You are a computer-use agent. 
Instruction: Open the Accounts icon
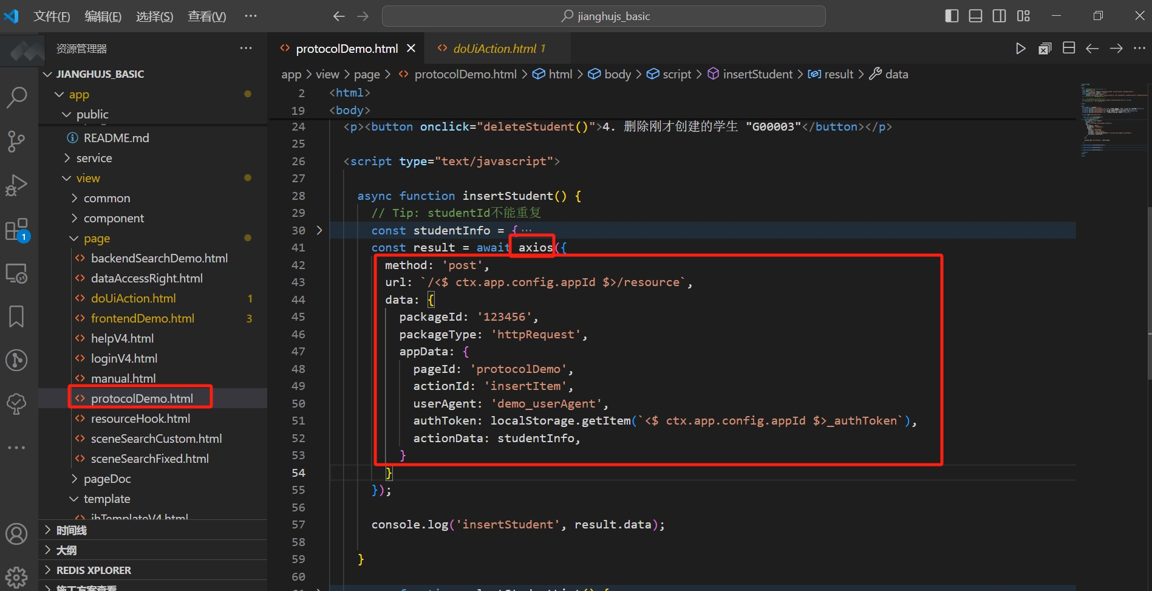[x=17, y=534]
